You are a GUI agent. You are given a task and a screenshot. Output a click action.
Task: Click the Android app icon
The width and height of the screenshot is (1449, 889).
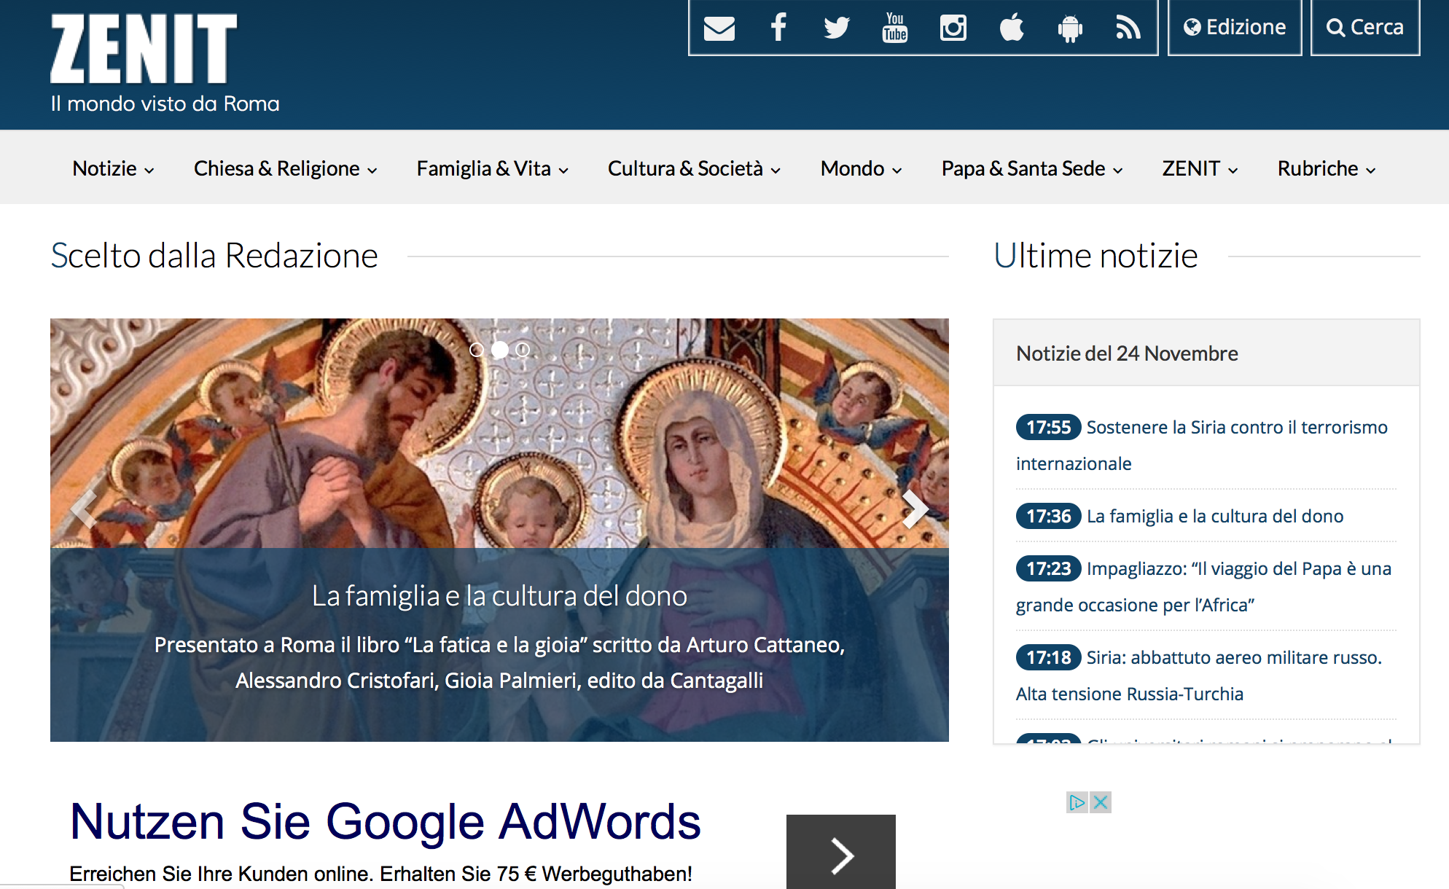(x=1070, y=28)
